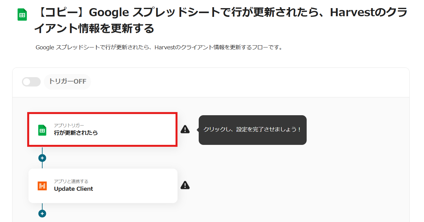
Task: Click the アプリトリガー label in first card
Action: 69,126
